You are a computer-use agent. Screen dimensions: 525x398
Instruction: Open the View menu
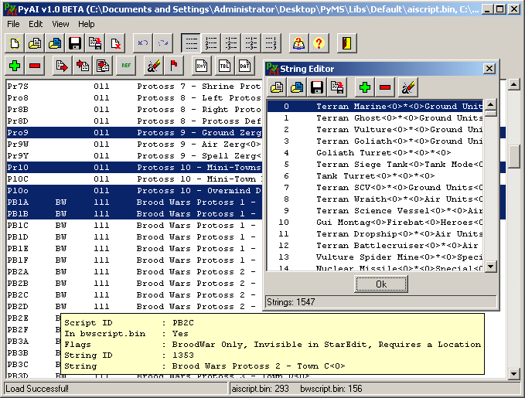60,24
